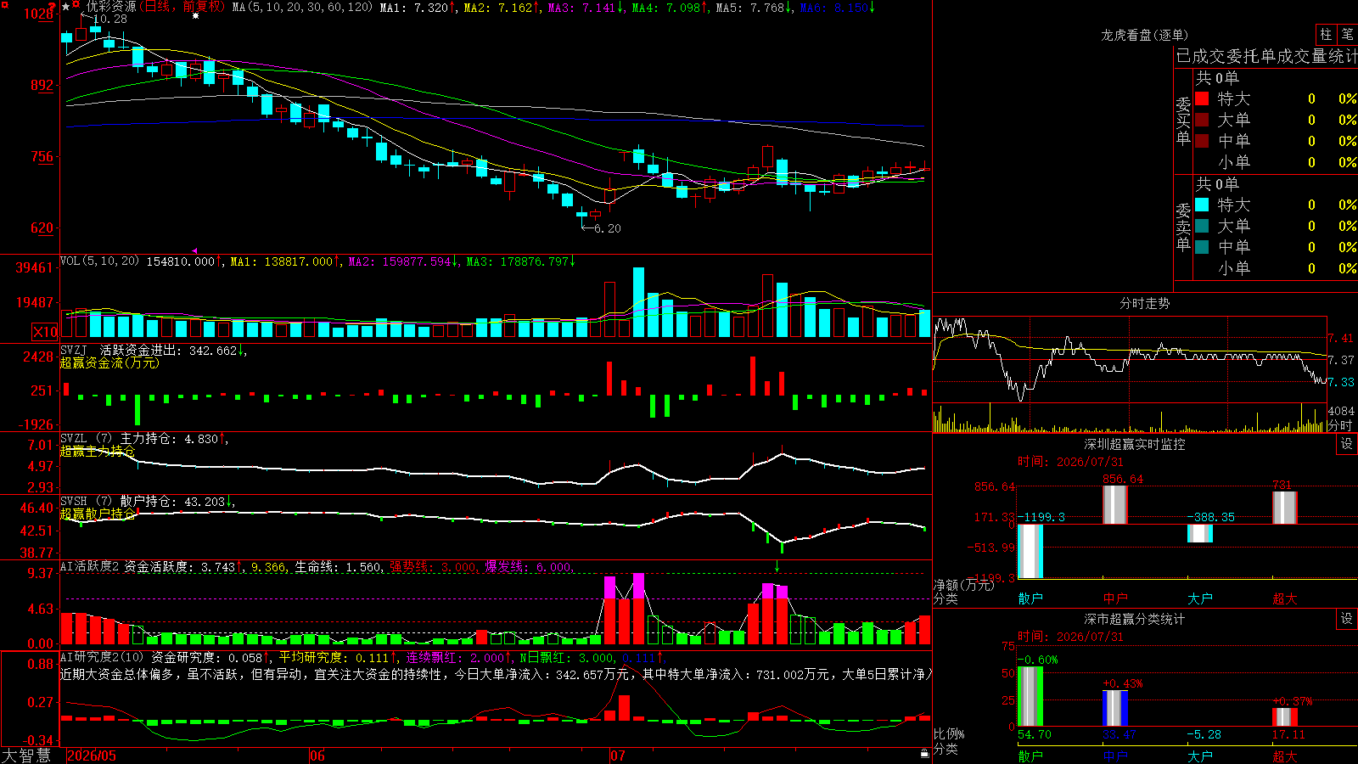Viewport: 1358px width, 764px height.
Task: Click the 委买单 vertical section label
Action: (x=1183, y=121)
